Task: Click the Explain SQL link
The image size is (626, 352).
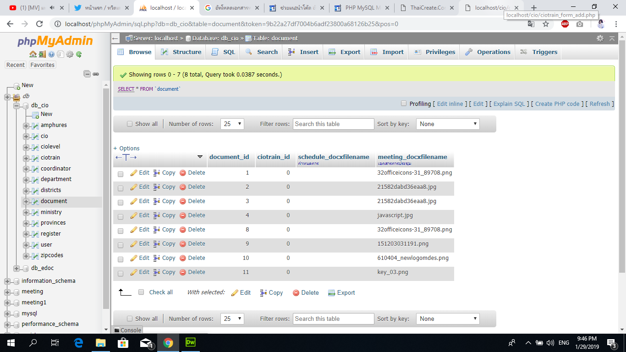Action: point(509,104)
